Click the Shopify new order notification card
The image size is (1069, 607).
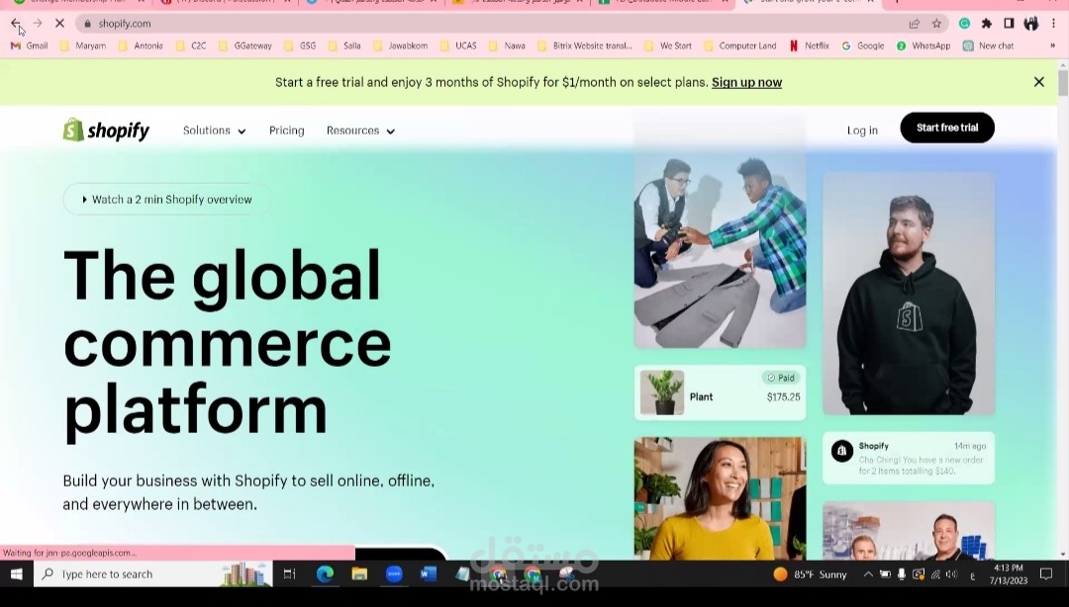[x=908, y=458]
